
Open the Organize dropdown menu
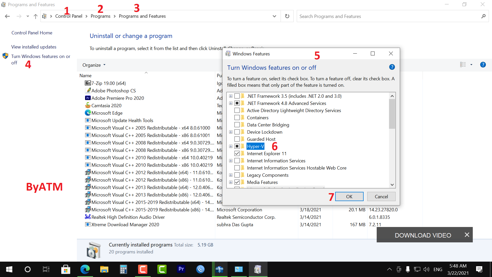click(x=94, y=65)
